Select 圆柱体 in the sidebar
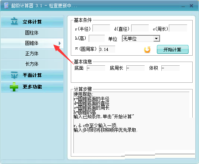Viewport: 199px width, 164px height. point(32,33)
